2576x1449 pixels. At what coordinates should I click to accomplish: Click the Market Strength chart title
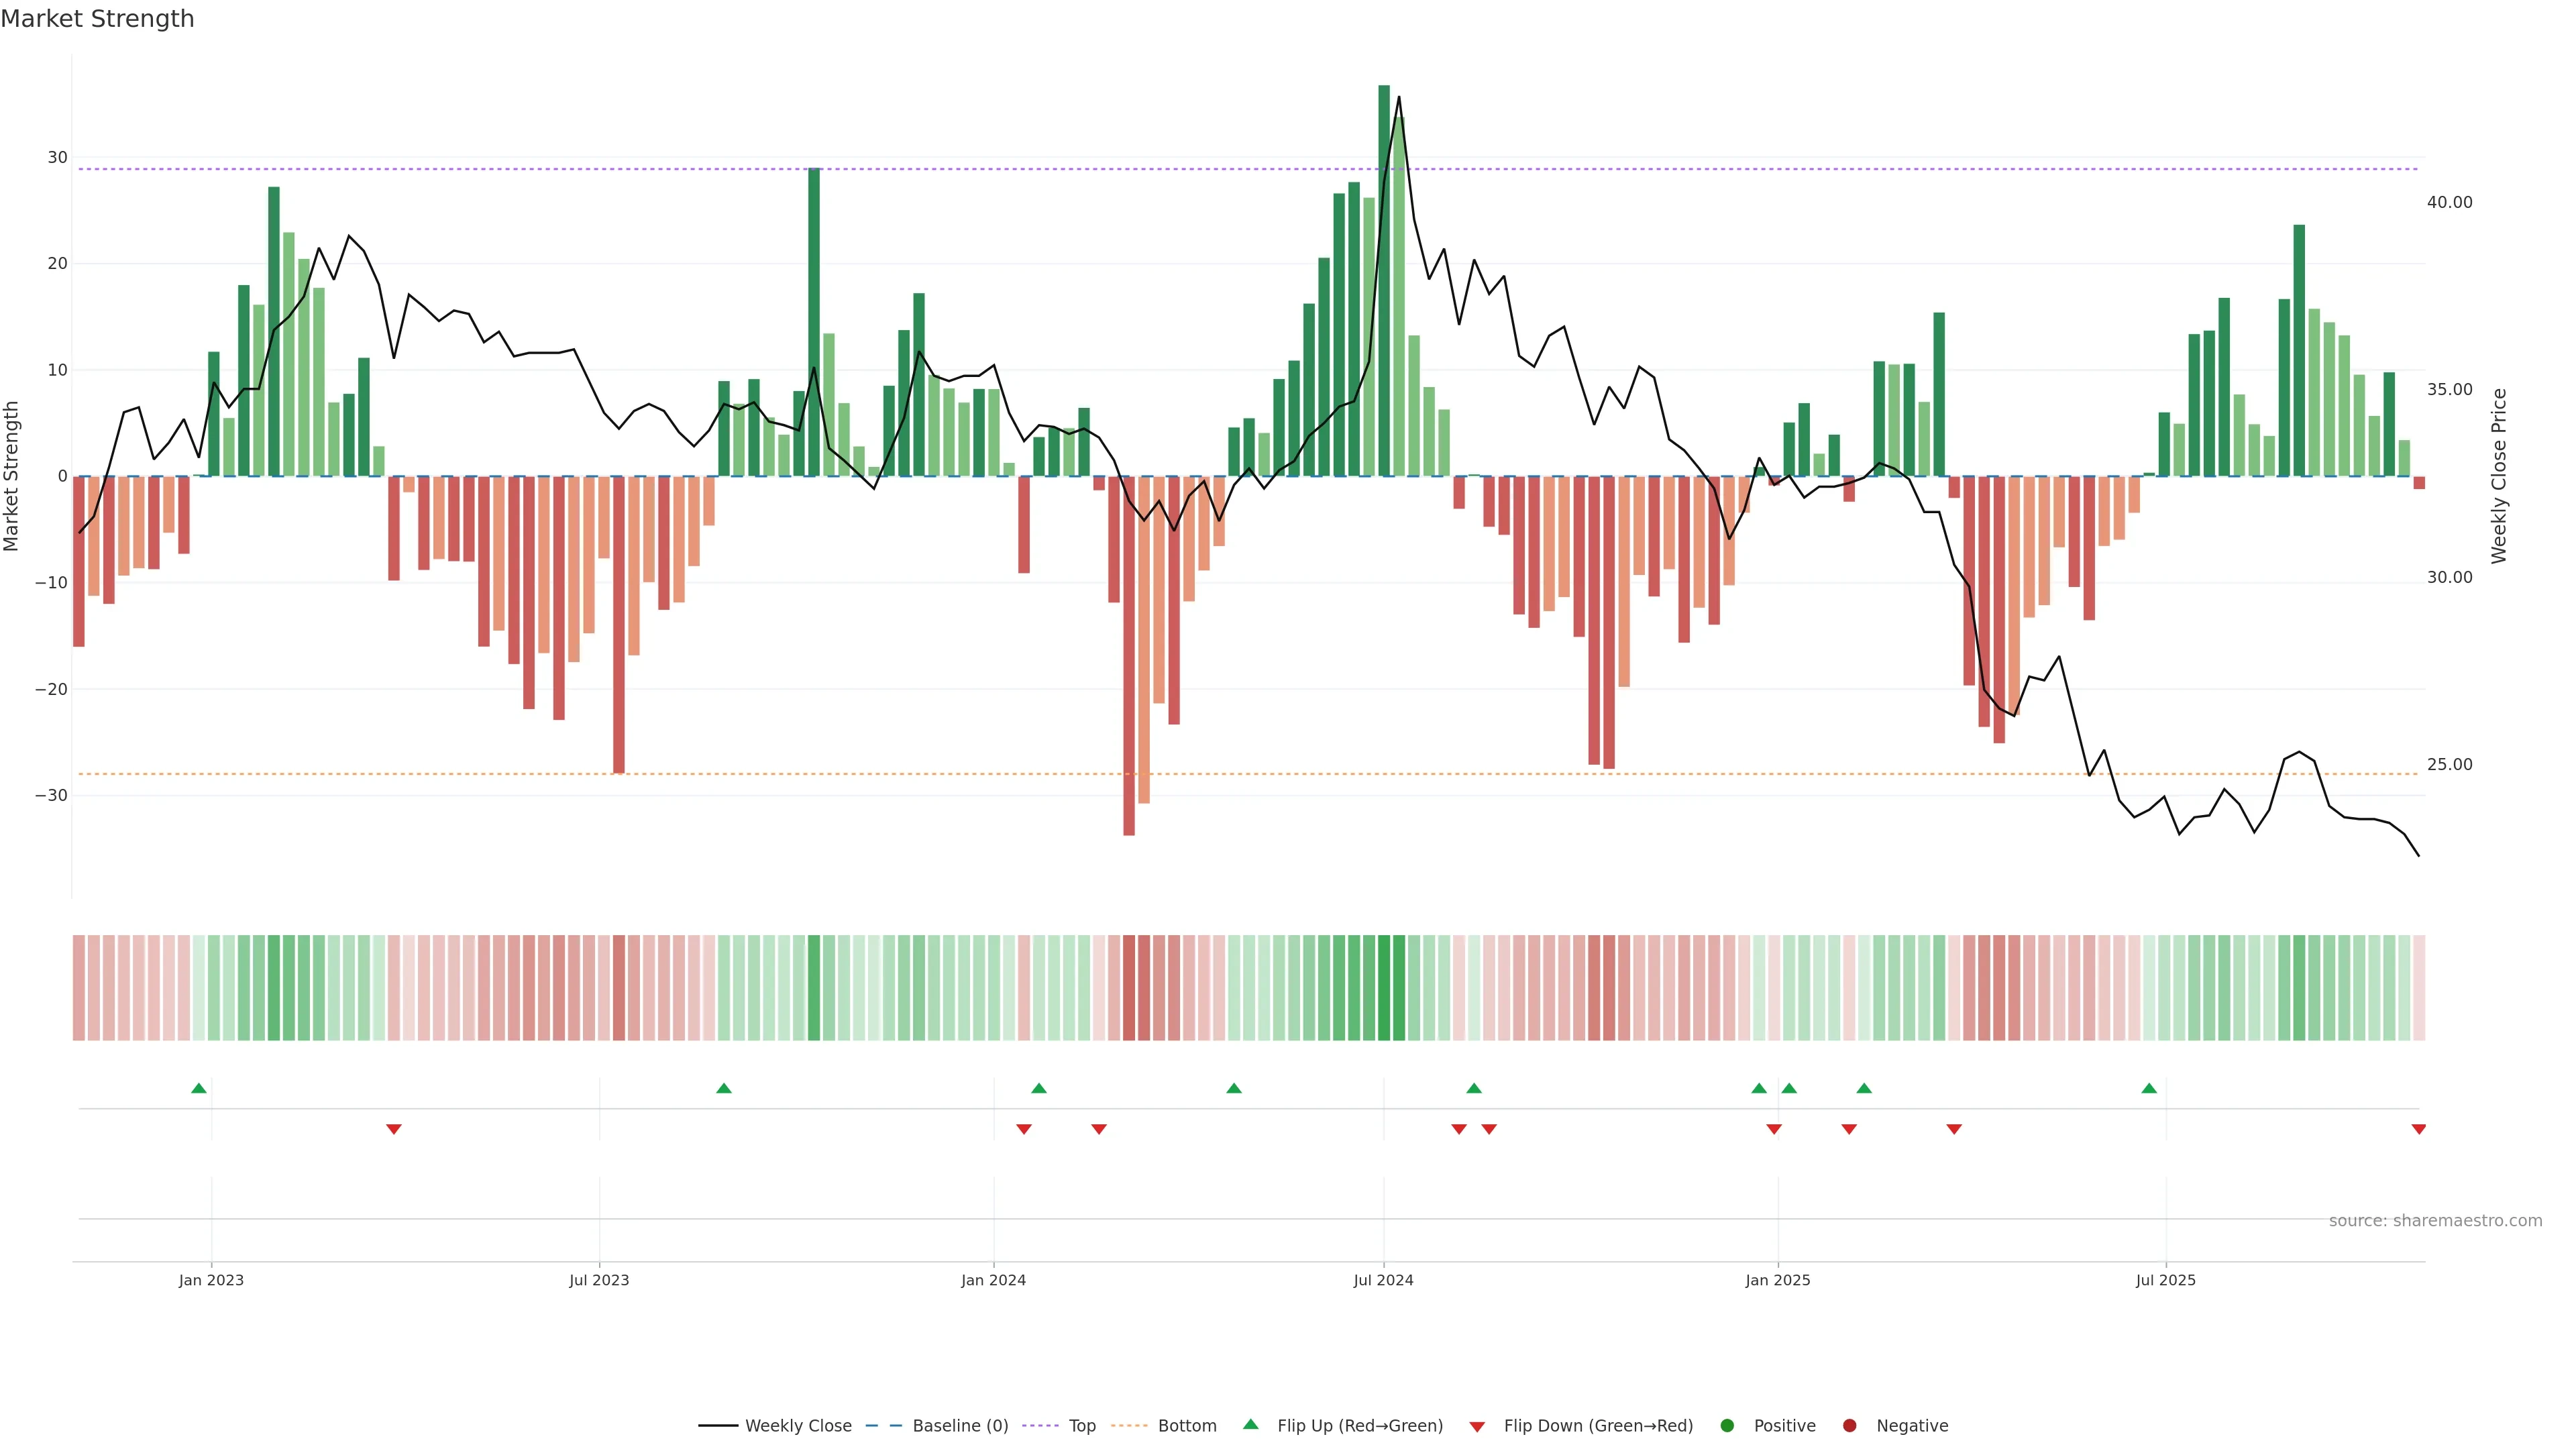(97, 19)
